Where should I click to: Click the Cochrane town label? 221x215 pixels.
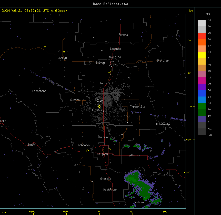83,145
